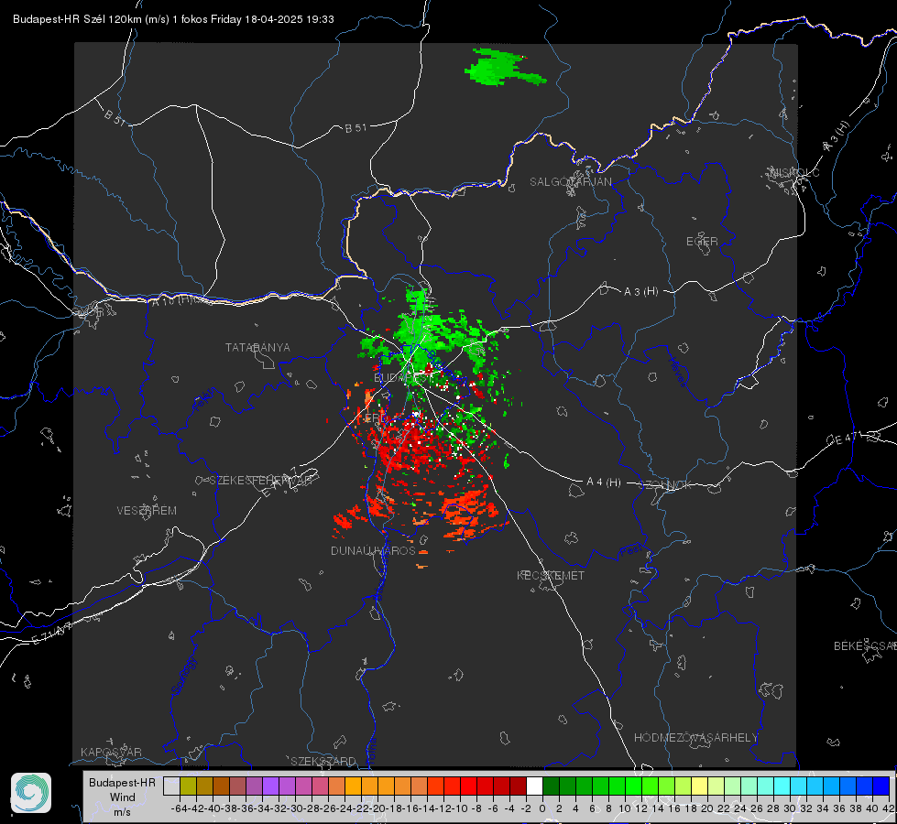Click the 'A 3 (H)' label below Eger
Viewport: 897px width, 824px height.
point(640,291)
